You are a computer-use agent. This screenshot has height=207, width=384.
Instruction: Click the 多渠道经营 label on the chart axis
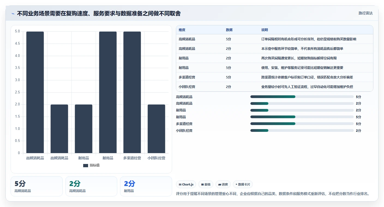[132, 158]
